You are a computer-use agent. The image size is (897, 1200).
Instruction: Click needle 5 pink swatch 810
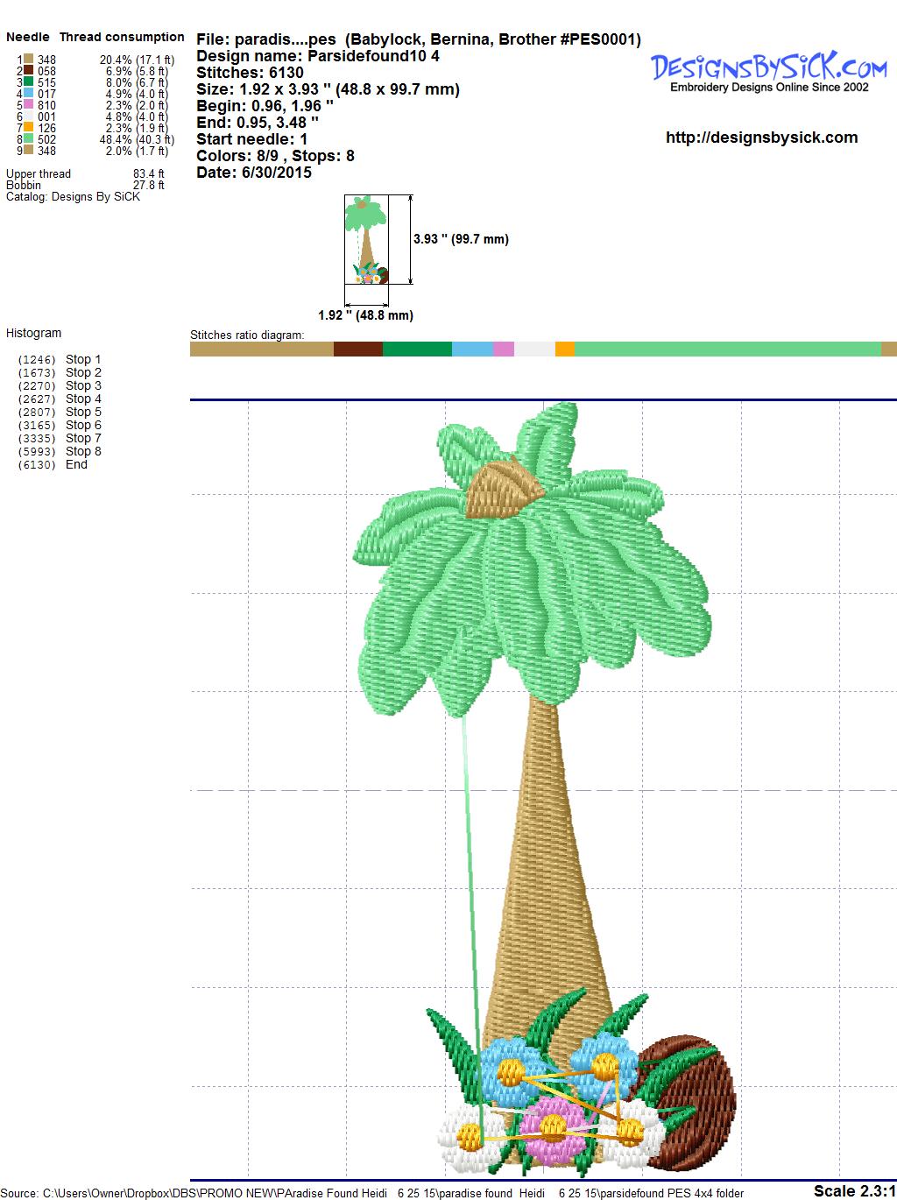pos(29,105)
